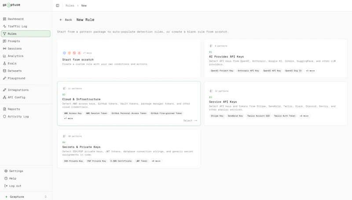Screen dimensions: 352x200
Task: Click the Anthropic API Key tag
Action: [248, 71]
